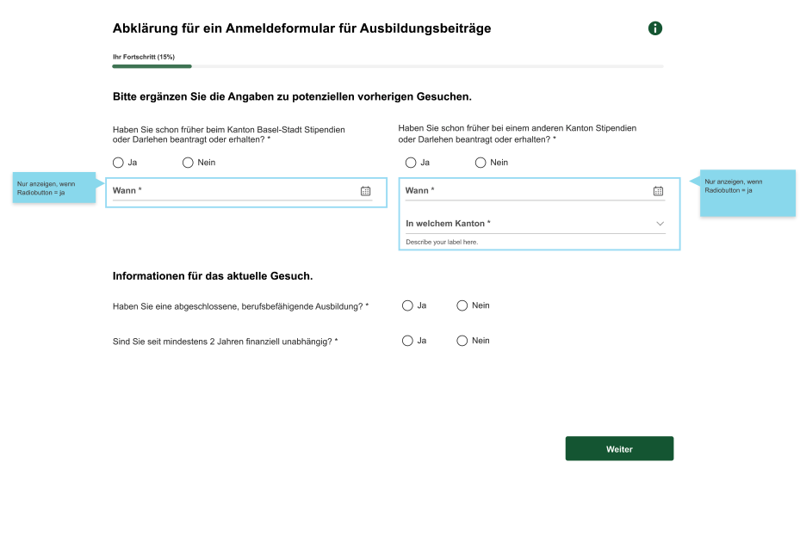
Task: Choose Nein for abgeschlossene Ausbildung question
Action: point(462,305)
